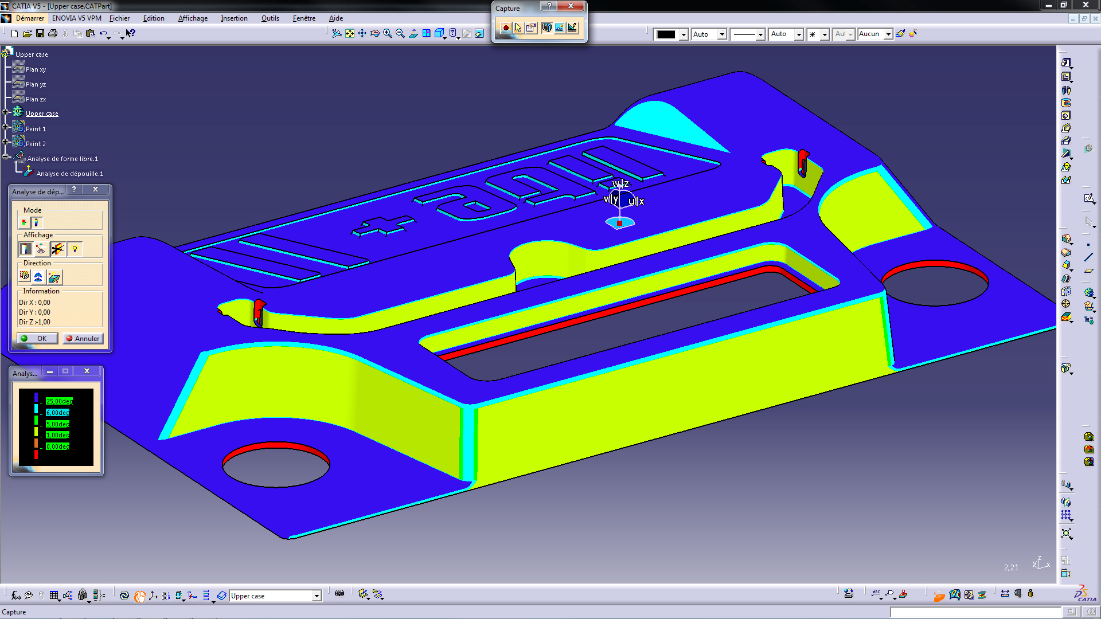Screen dimensions: 1101x619
Task: Open the Aucun layer dropdown
Action: (888, 34)
